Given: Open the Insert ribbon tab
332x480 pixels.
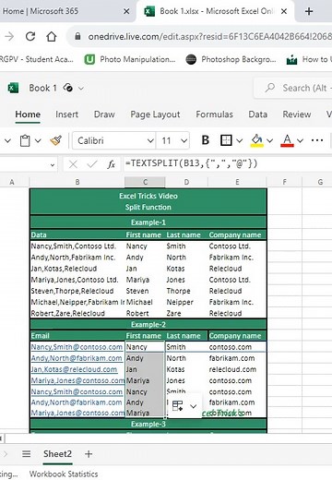Looking at the screenshot, I should pyautogui.click(x=66, y=114).
